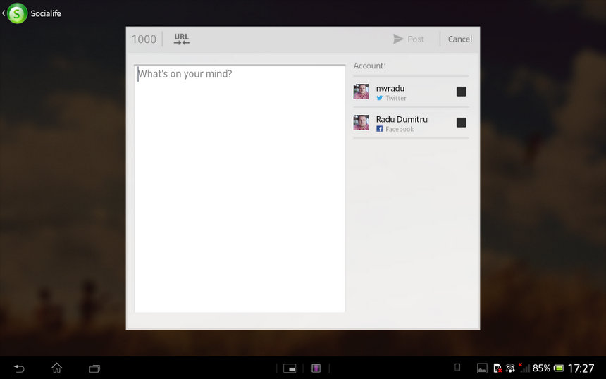Focus the What's on your mind field
This screenshot has width=606, height=379.
click(x=240, y=189)
